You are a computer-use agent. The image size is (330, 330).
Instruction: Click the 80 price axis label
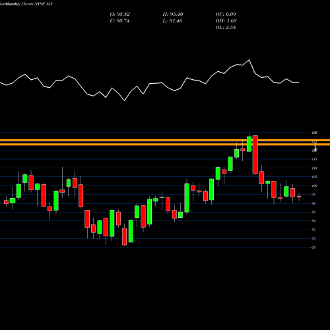pos(314,221)
